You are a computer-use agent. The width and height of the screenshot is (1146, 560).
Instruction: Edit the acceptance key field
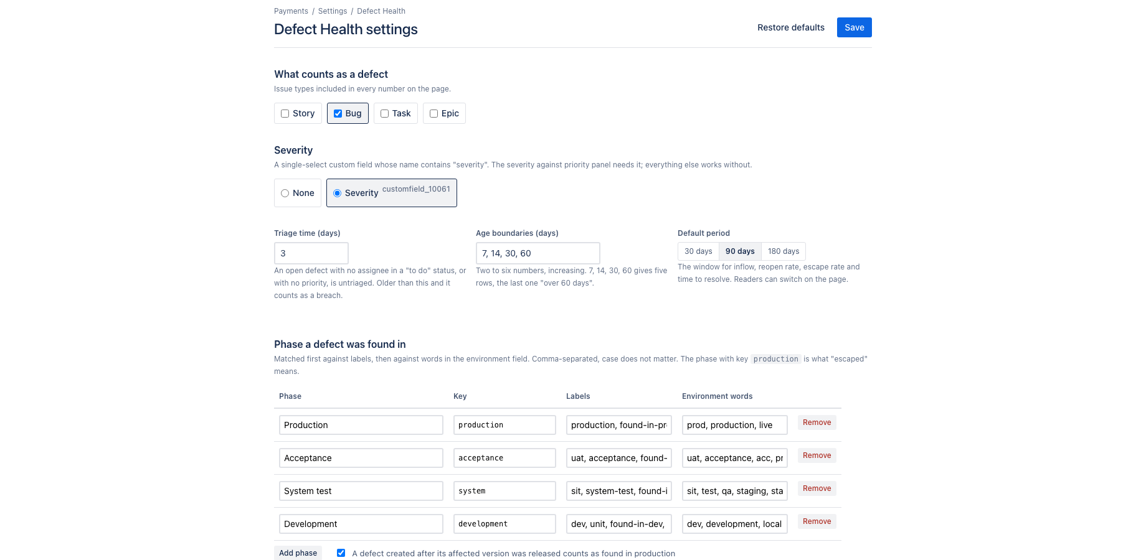504,458
